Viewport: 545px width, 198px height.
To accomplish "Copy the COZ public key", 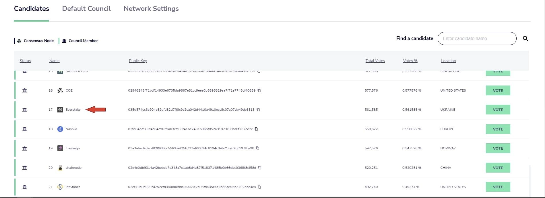I will (259, 90).
